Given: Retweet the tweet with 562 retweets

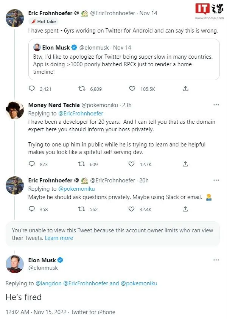Looking at the screenshot, I should pos(82,209).
